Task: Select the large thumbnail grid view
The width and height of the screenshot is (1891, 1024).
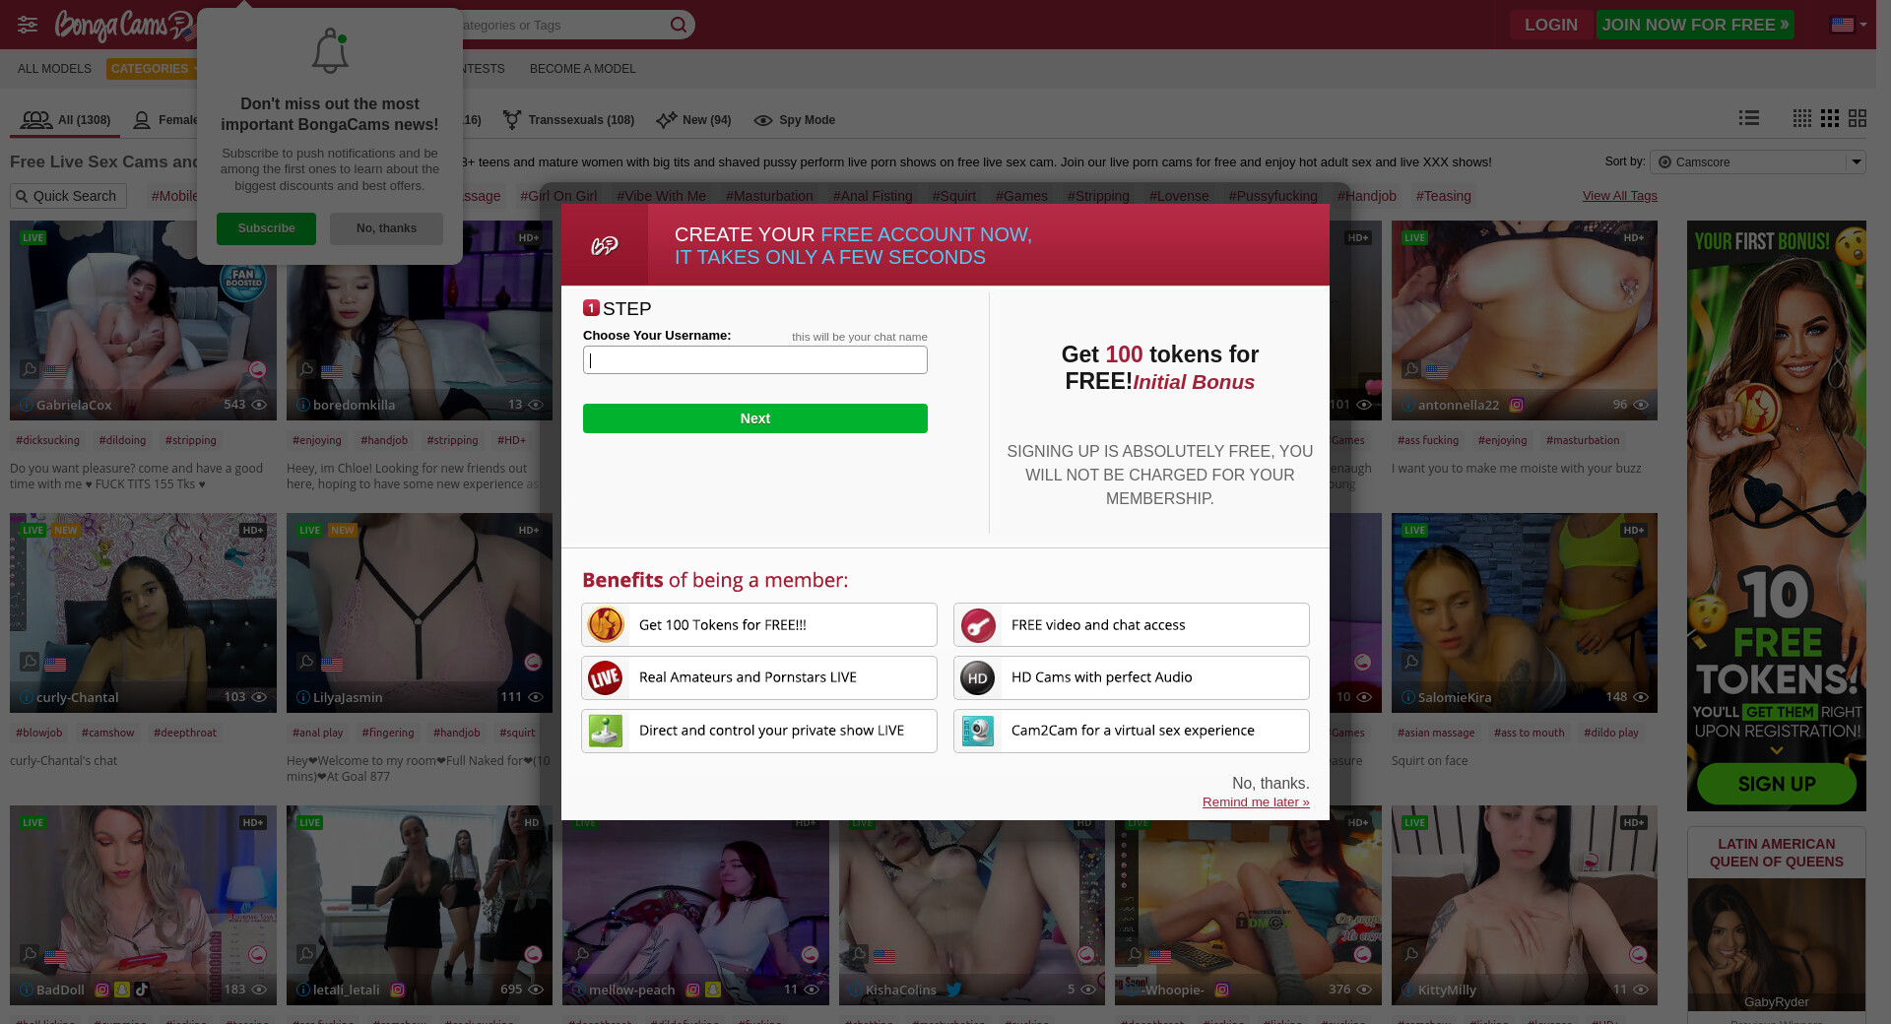Action: 1858,118
